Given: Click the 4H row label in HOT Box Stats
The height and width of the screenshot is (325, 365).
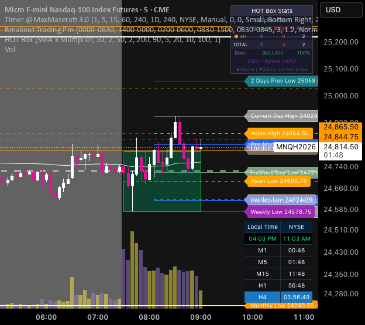Looking at the screenshot, I should 240,36.
